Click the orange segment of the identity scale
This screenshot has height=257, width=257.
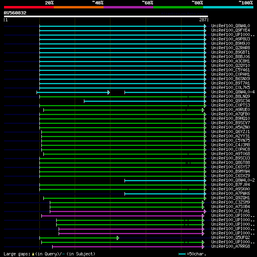pos(79,7)
